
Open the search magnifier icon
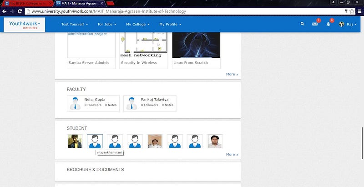pos(303,24)
